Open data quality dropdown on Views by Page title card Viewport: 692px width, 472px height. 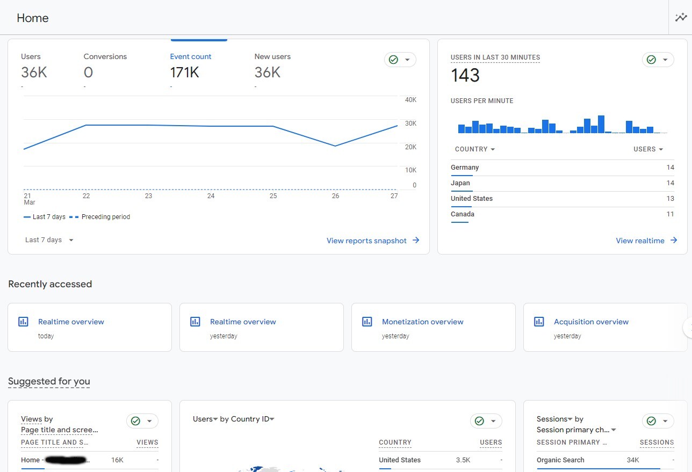[142, 421]
